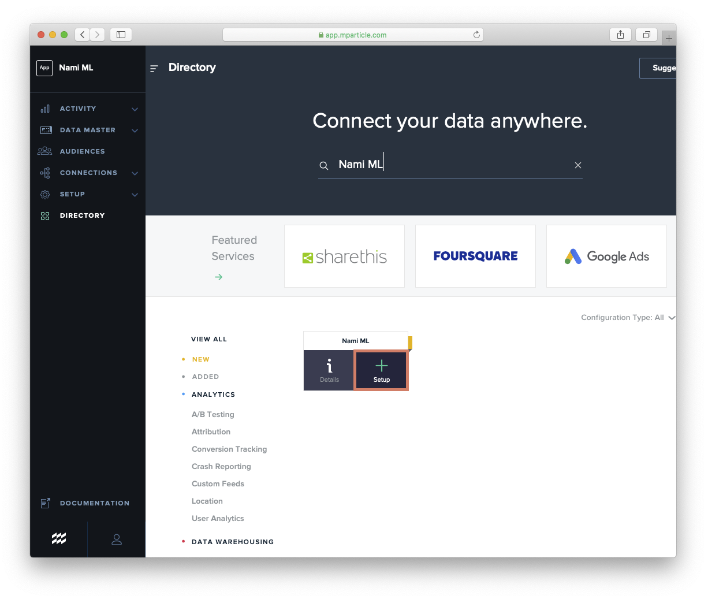
Task: Click the Nami ML workspace name
Action: tap(76, 68)
